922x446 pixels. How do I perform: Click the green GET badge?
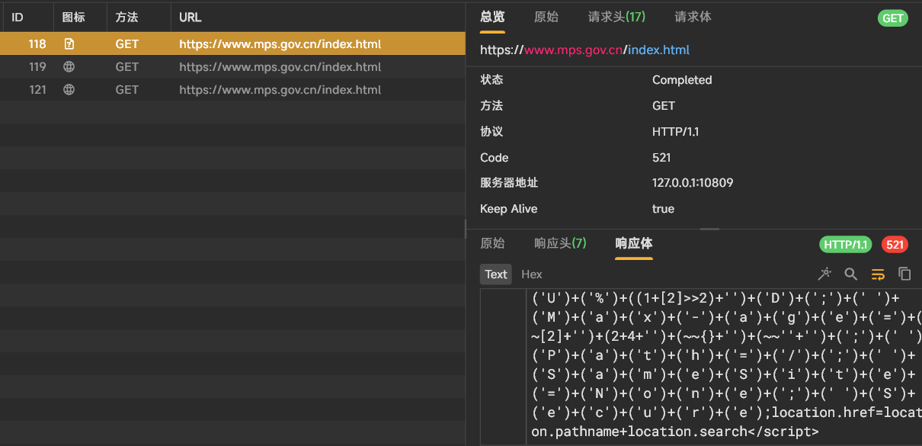[x=893, y=18]
